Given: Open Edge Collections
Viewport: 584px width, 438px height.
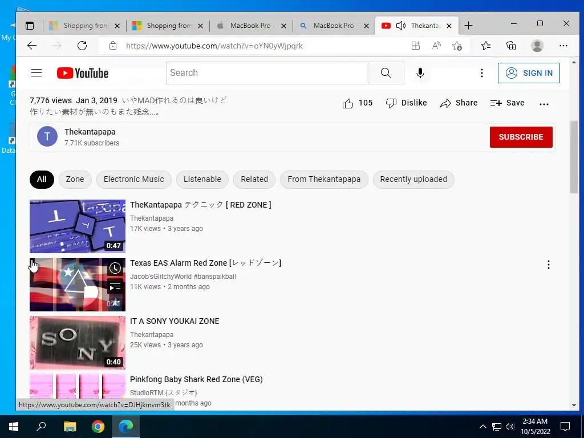Looking at the screenshot, I should [x=511, y=46].
